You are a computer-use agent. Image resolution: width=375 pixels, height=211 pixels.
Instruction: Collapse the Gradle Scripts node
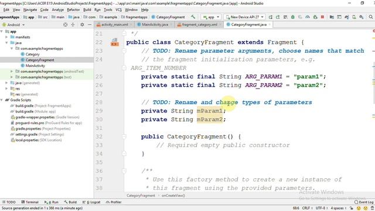pyautogui.click(x=2, y=100)
